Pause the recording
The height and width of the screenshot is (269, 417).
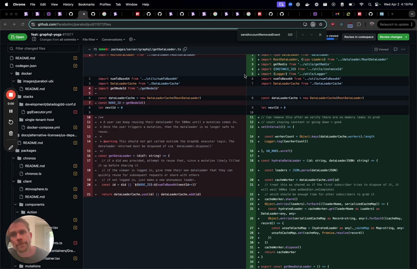pos(11,111)
